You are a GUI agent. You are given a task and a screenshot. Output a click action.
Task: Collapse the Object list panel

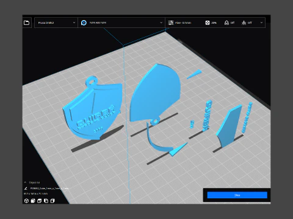(25, 182)
